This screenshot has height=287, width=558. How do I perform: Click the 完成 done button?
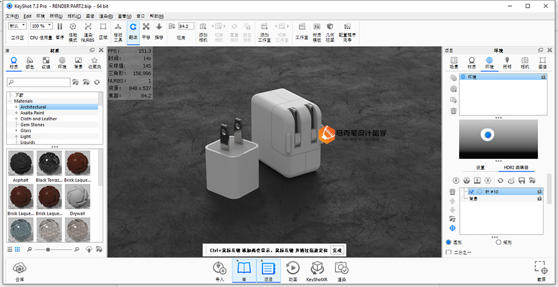[337, 250]
